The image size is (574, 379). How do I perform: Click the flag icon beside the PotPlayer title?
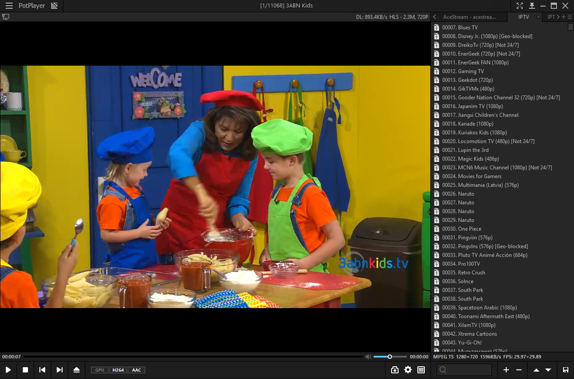click(x=54, y=6)
